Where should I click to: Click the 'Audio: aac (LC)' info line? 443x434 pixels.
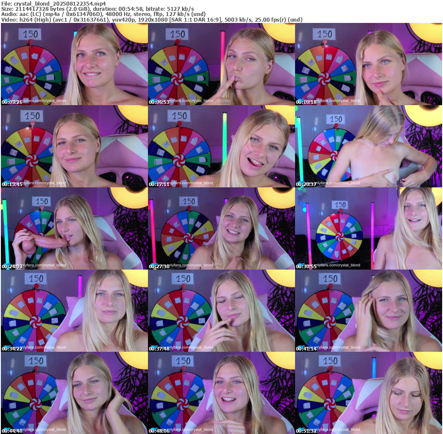click(103, 14)
